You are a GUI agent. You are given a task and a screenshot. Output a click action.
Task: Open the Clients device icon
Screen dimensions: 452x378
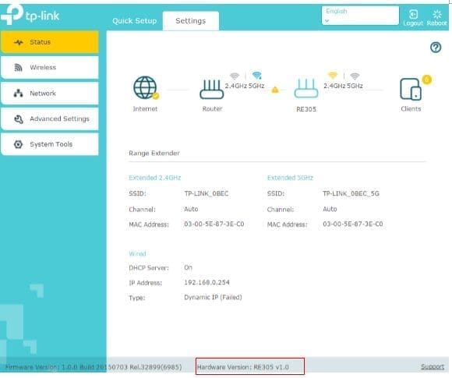[x=411, y=89]
